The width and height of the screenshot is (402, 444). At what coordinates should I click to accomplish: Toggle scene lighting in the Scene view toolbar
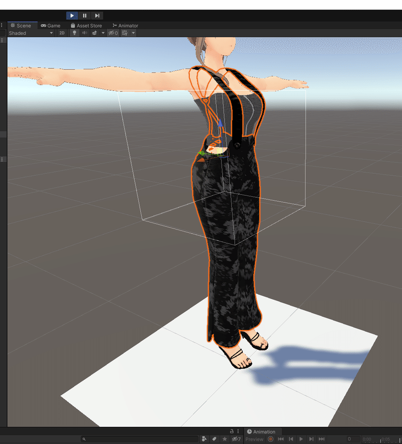(73, 33)
